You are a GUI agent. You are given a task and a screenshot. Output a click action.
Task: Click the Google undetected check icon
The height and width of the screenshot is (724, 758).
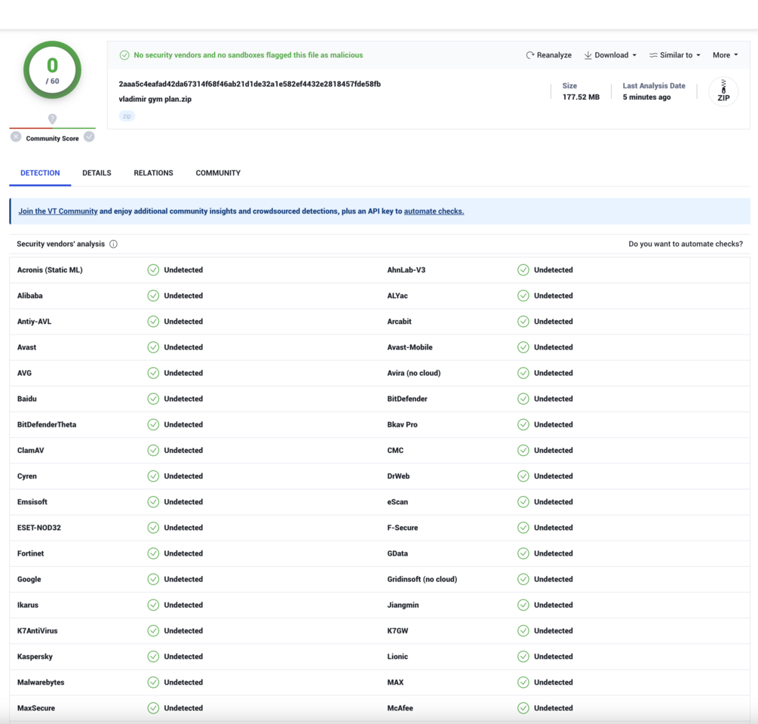coord(153,579)
